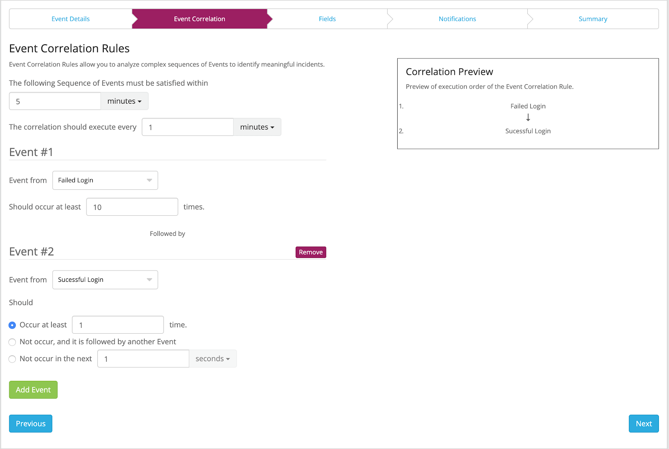Open the Sucessful Login event source dropdown

pos(105,280)
